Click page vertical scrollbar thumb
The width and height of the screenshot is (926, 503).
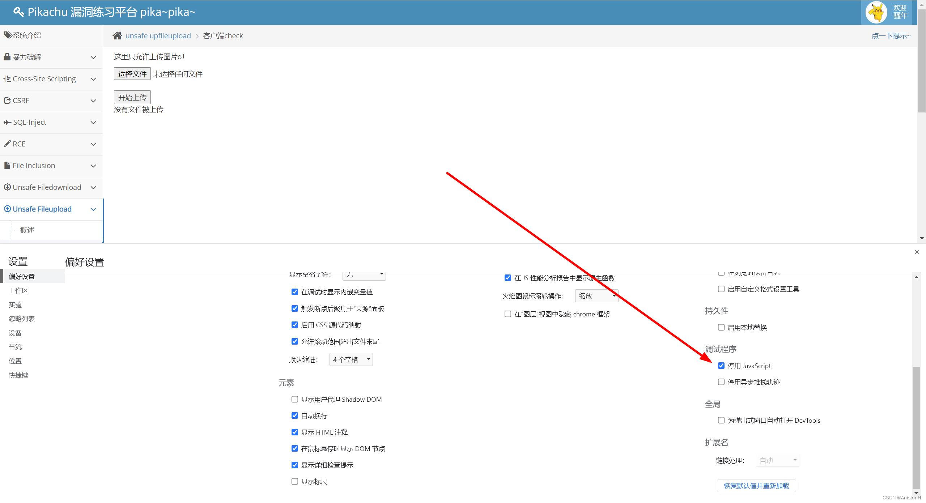[x=922, y=61]
